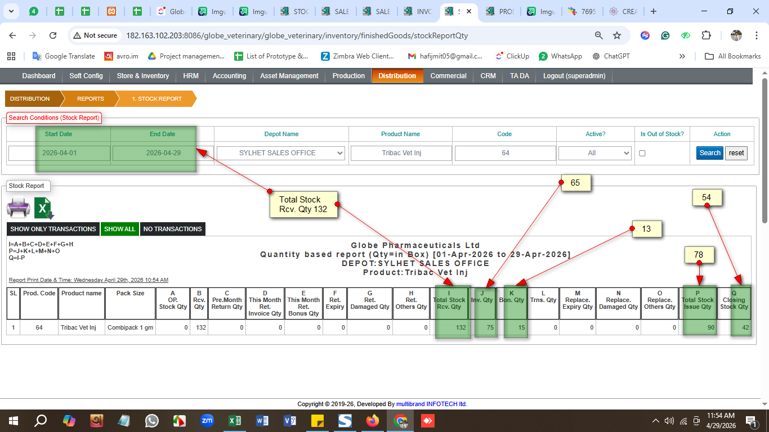Launch Excel from the taskbar
The height and width of the screenshot is (432, 769).
[x=235, y=421]
